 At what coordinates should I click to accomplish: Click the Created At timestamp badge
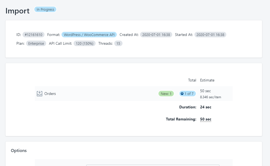(x=156, y=35)
